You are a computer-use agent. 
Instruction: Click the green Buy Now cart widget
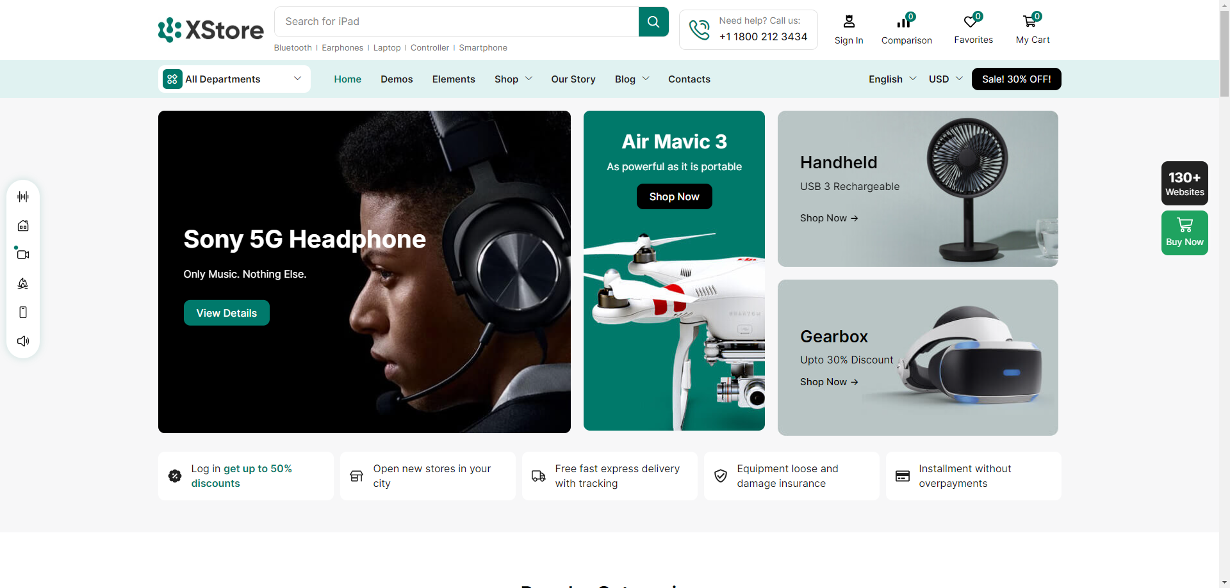(1185, 233)
